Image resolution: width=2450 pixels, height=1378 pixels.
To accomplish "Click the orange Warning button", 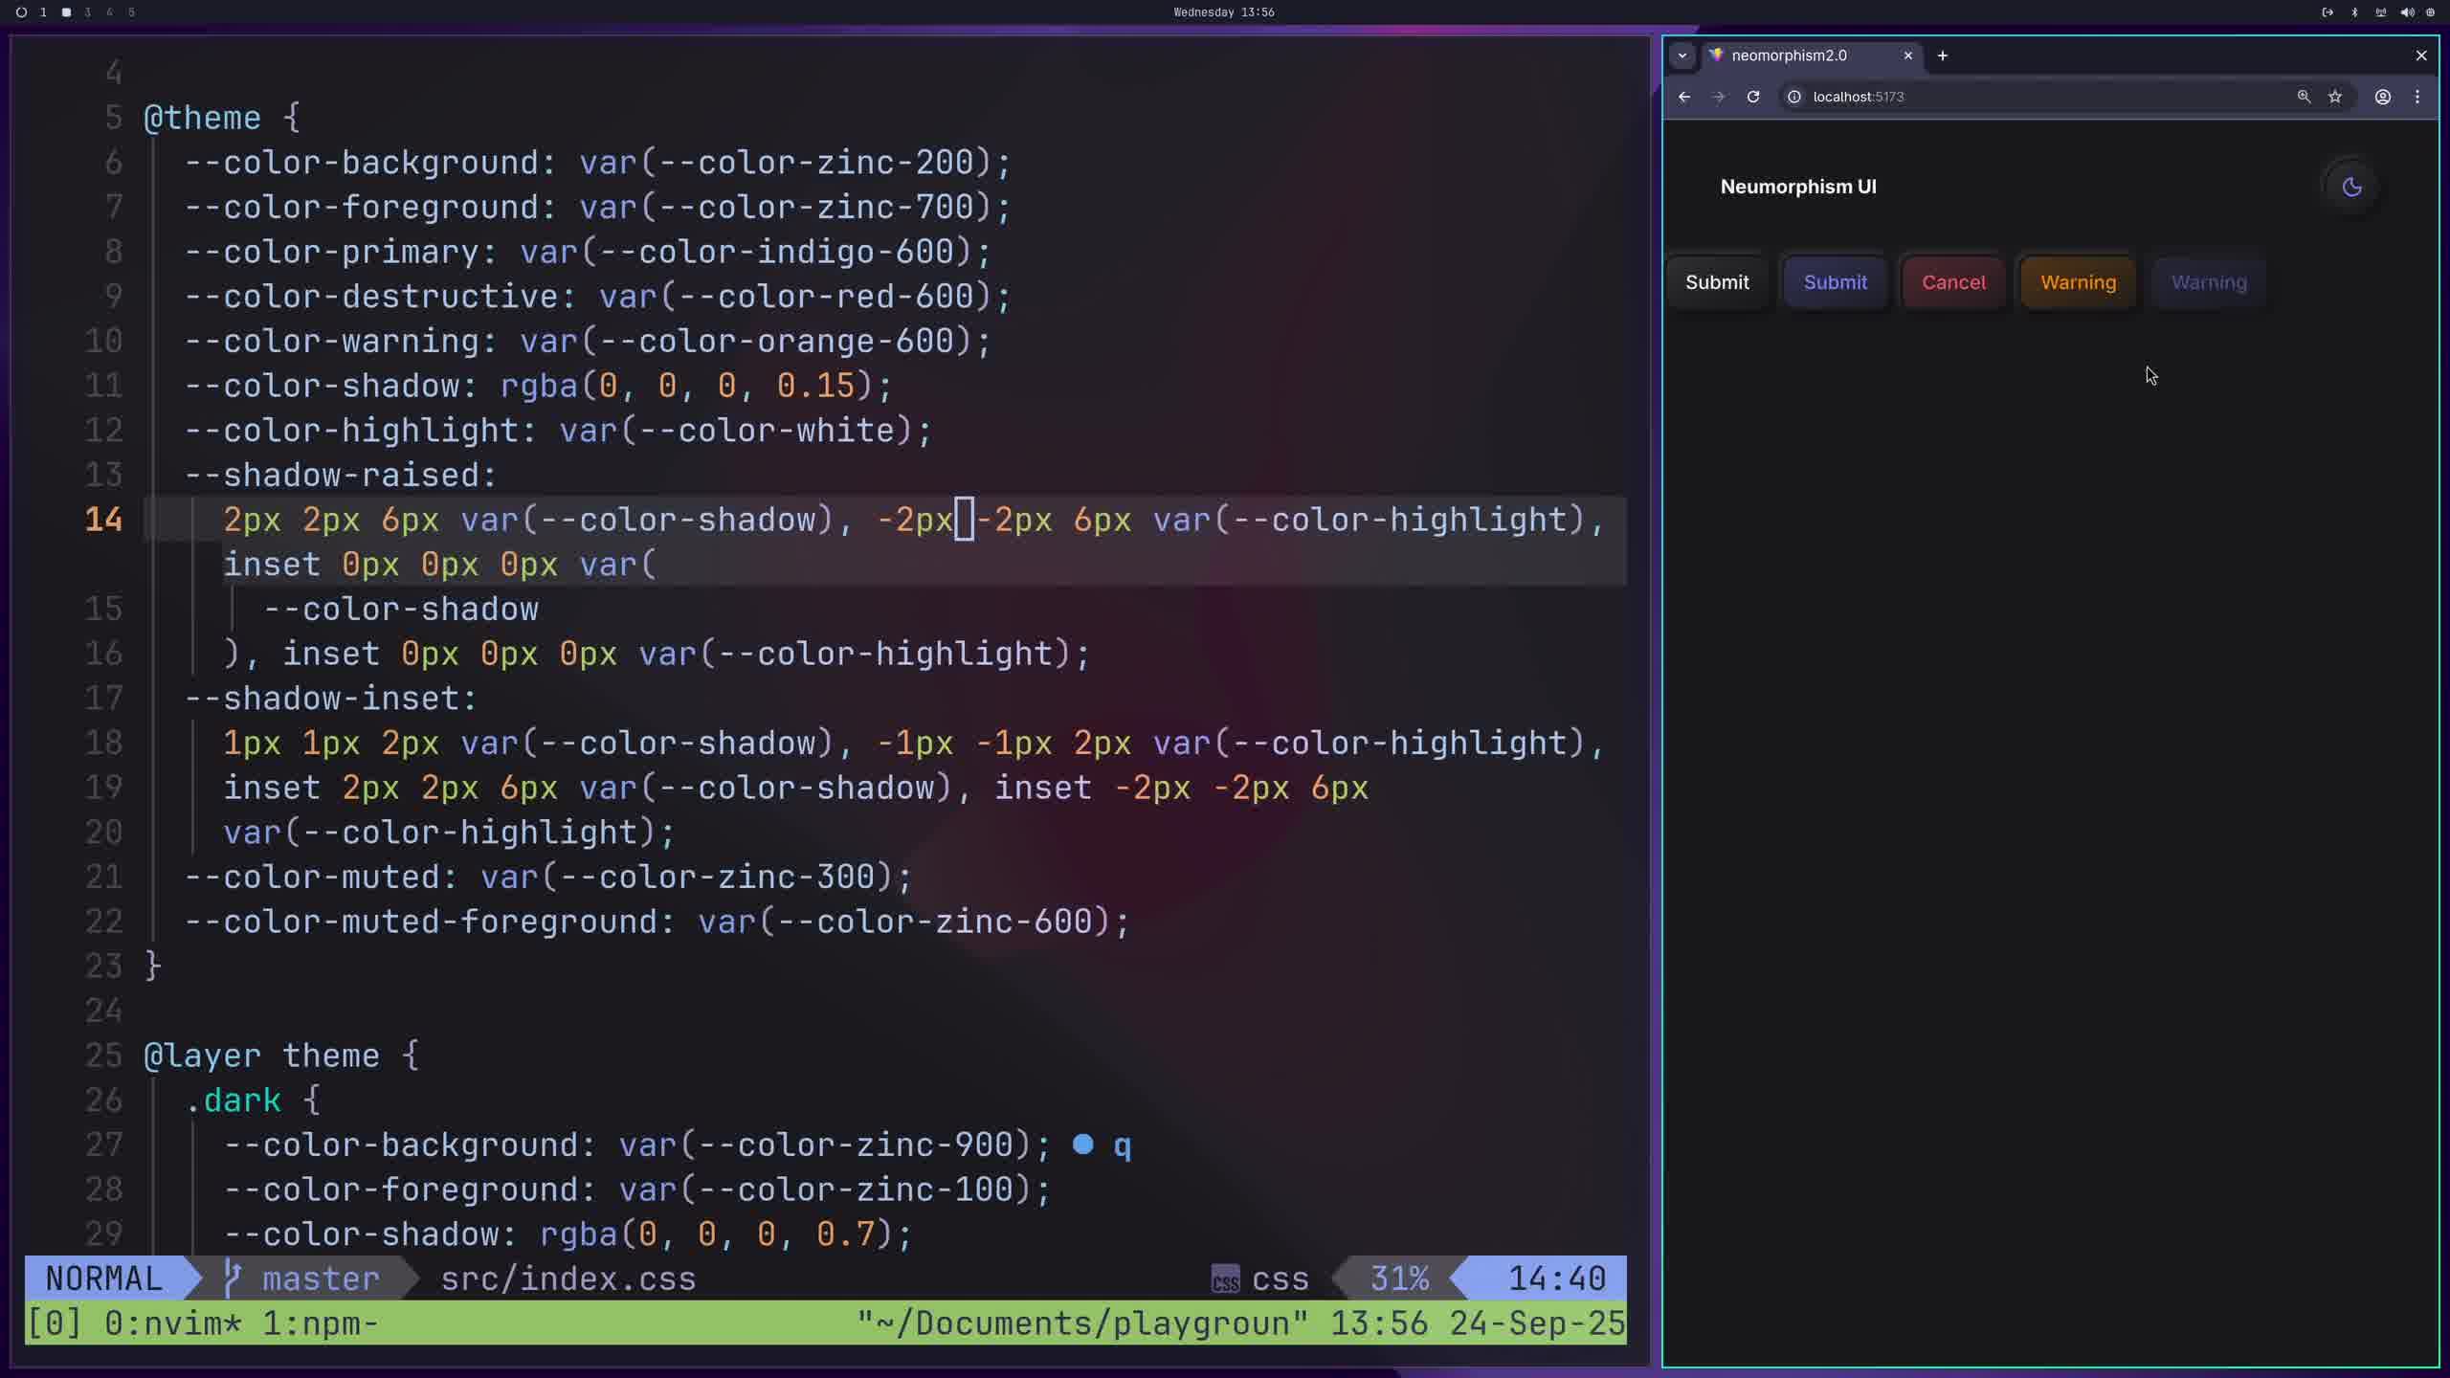I will pos(2078,282).
